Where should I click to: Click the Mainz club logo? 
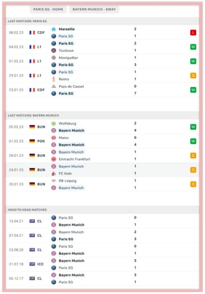pos(54,138)
